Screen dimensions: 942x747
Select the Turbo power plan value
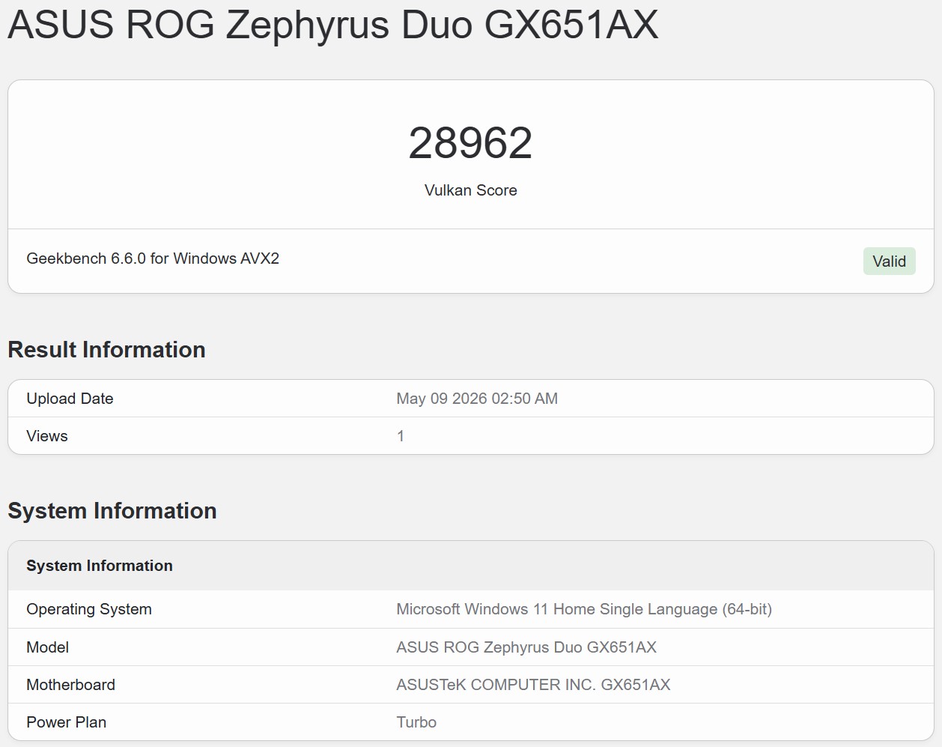click(x=416, y=722)
